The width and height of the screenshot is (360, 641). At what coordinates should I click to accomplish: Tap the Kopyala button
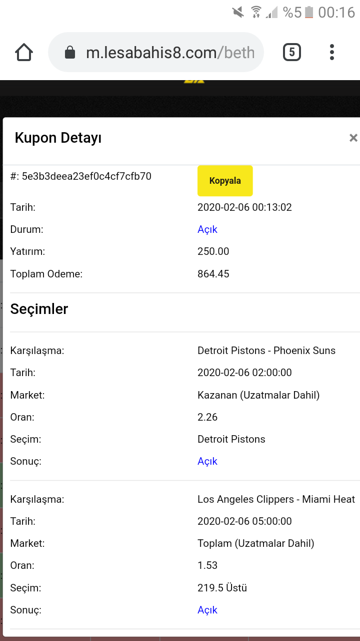225,181
